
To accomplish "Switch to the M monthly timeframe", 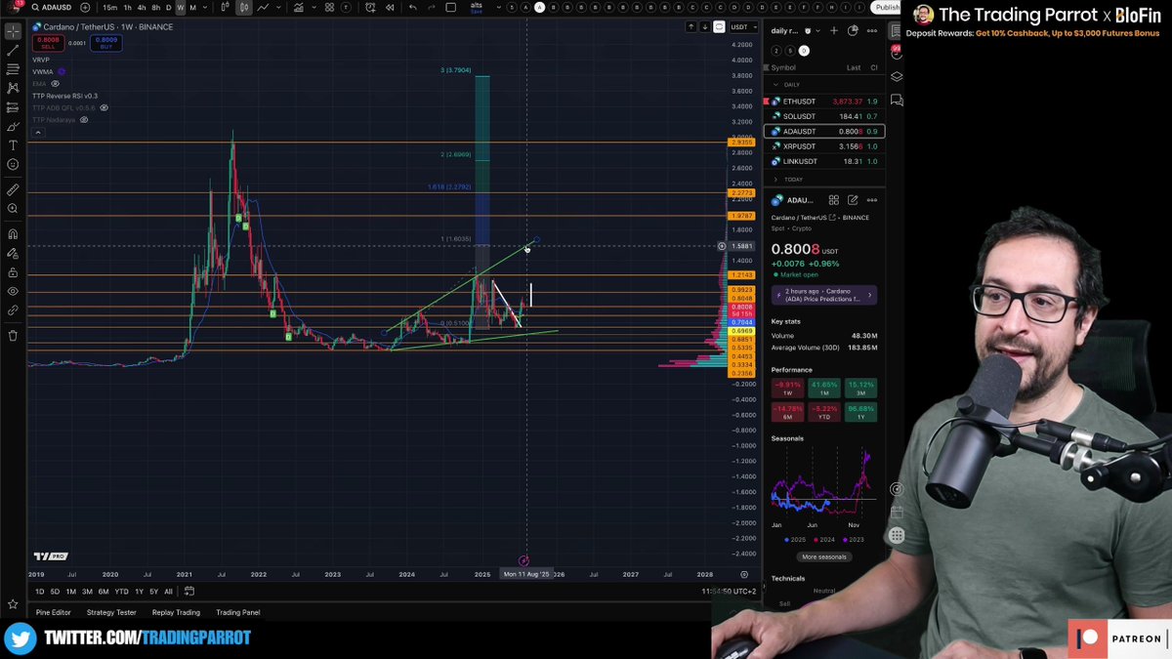I will (192, 8).
